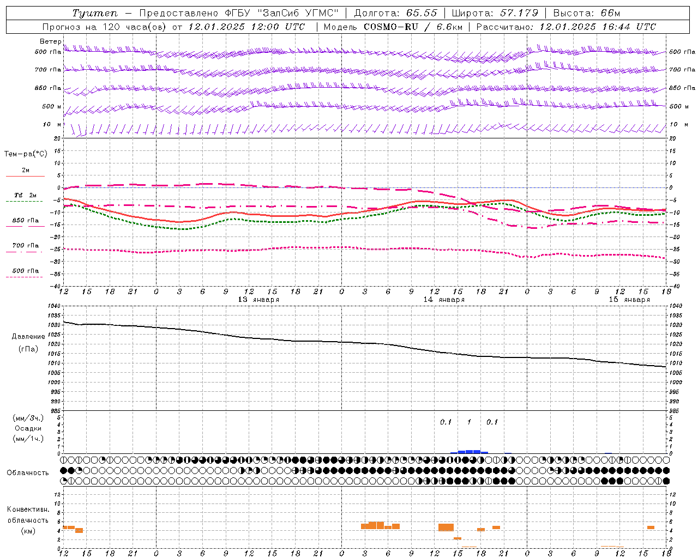
Task: Select the Рассчитано 12.01.2025 16:44 UTC timestamp
Action: pyautogui.click(x=566, y=27)
